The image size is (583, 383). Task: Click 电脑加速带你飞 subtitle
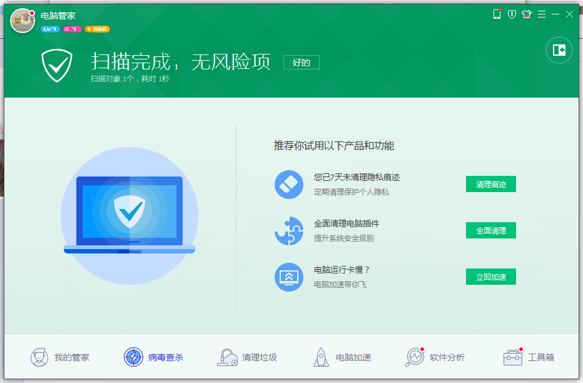click(x=340, y=285)
